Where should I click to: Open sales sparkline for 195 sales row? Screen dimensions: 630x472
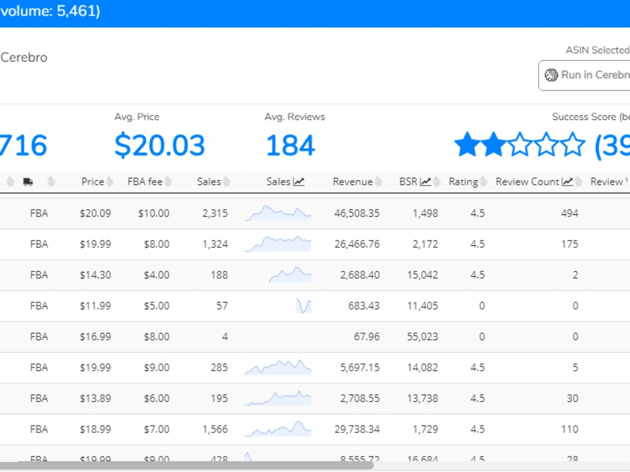[x=278, y=398]
